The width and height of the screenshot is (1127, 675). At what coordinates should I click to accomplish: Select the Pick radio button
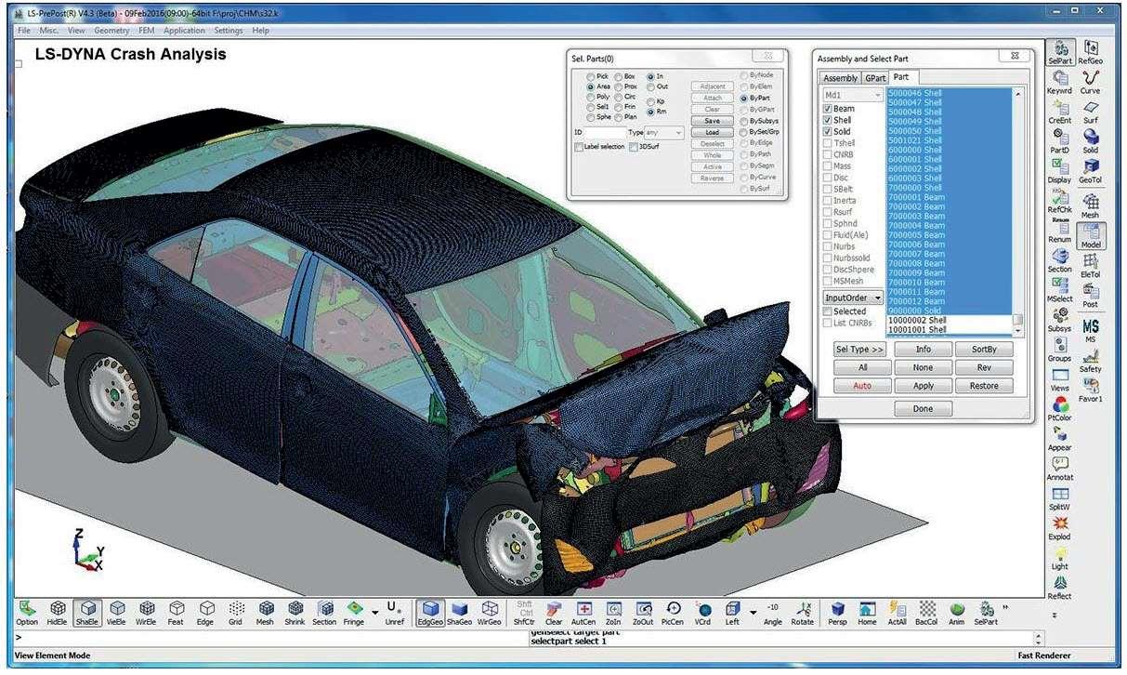pos(590,76)
